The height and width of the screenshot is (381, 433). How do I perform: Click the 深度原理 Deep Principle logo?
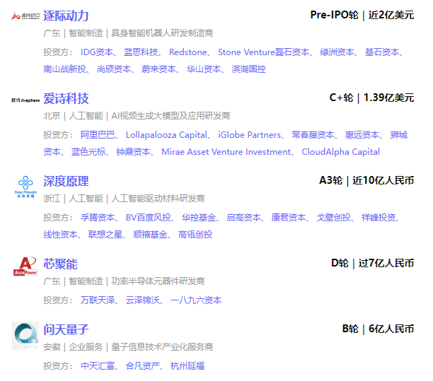(x=25, y=187)
